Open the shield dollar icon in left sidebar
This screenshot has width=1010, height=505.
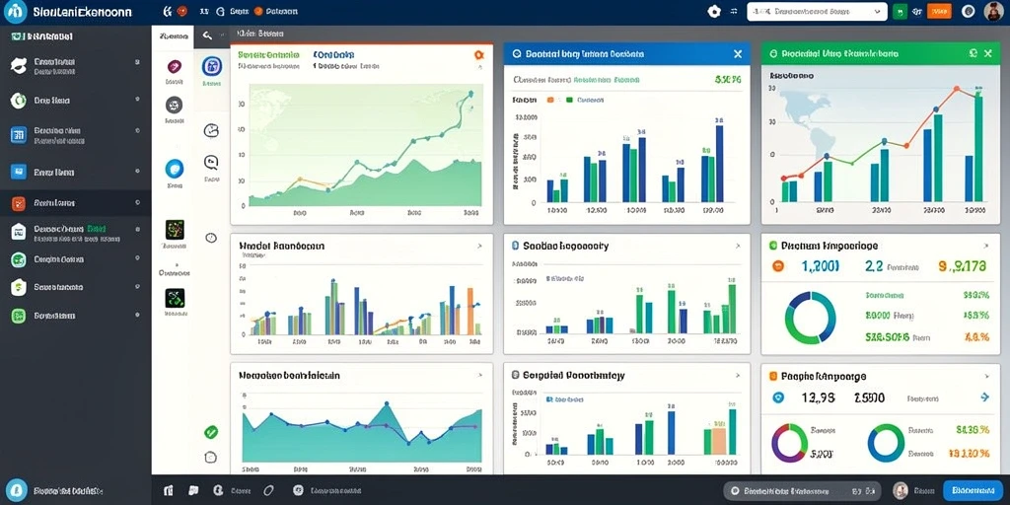pyautogui.click(x=18, y=287)
